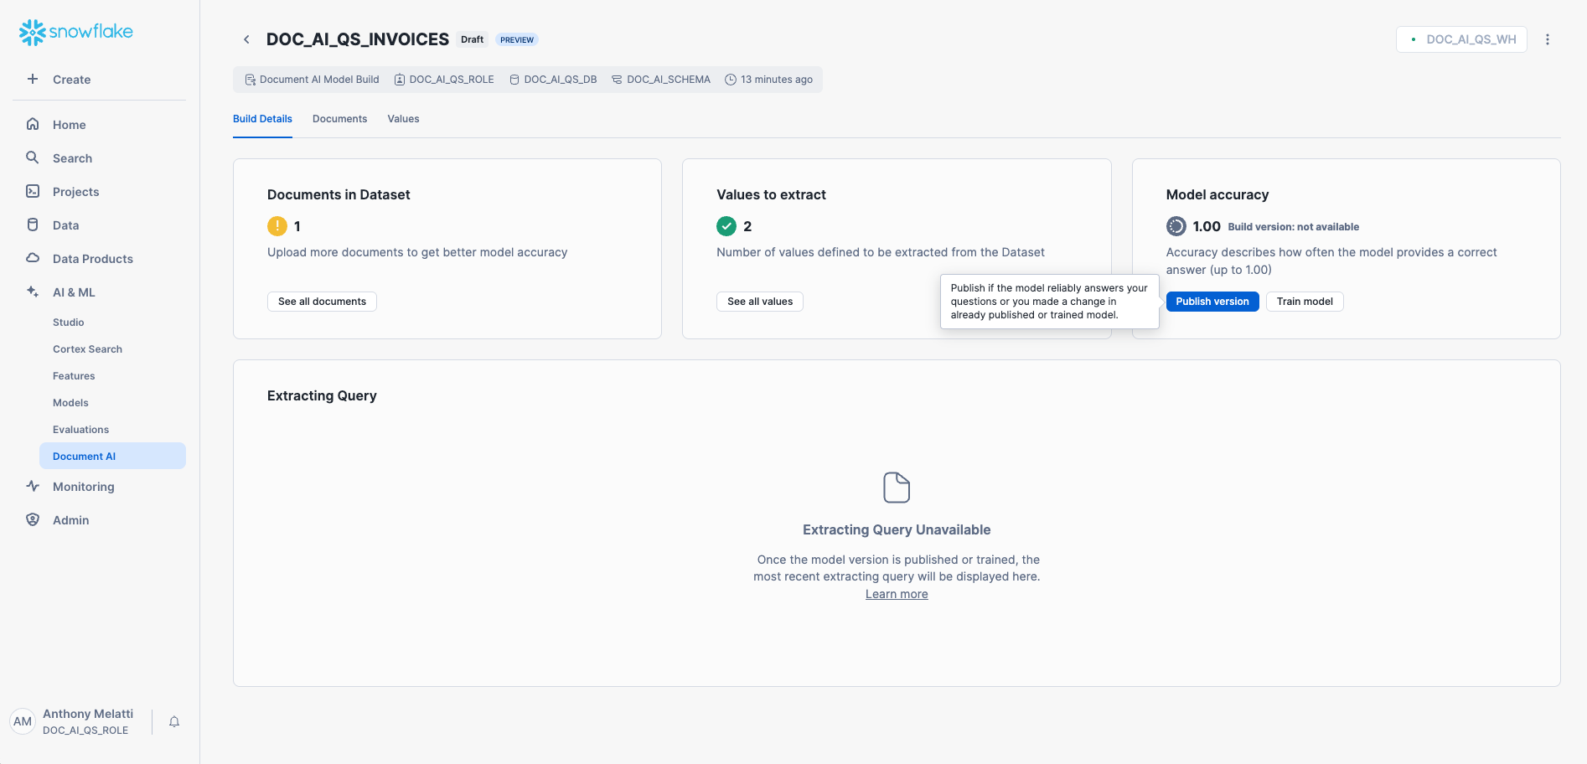Click the Admin shield icon
The width and height of the screenshot is (1587, 764).
pyautogui.click(x=33, y=519)
